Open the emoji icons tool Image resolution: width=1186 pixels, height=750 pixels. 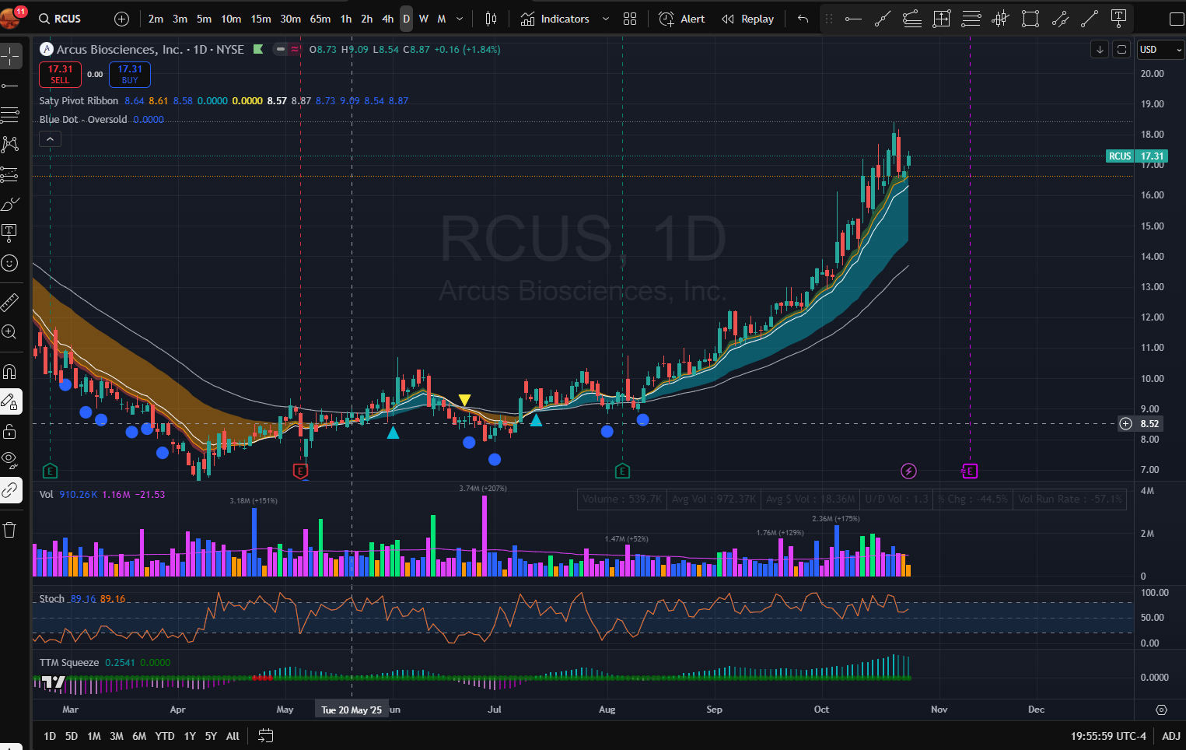click(10, 263)
